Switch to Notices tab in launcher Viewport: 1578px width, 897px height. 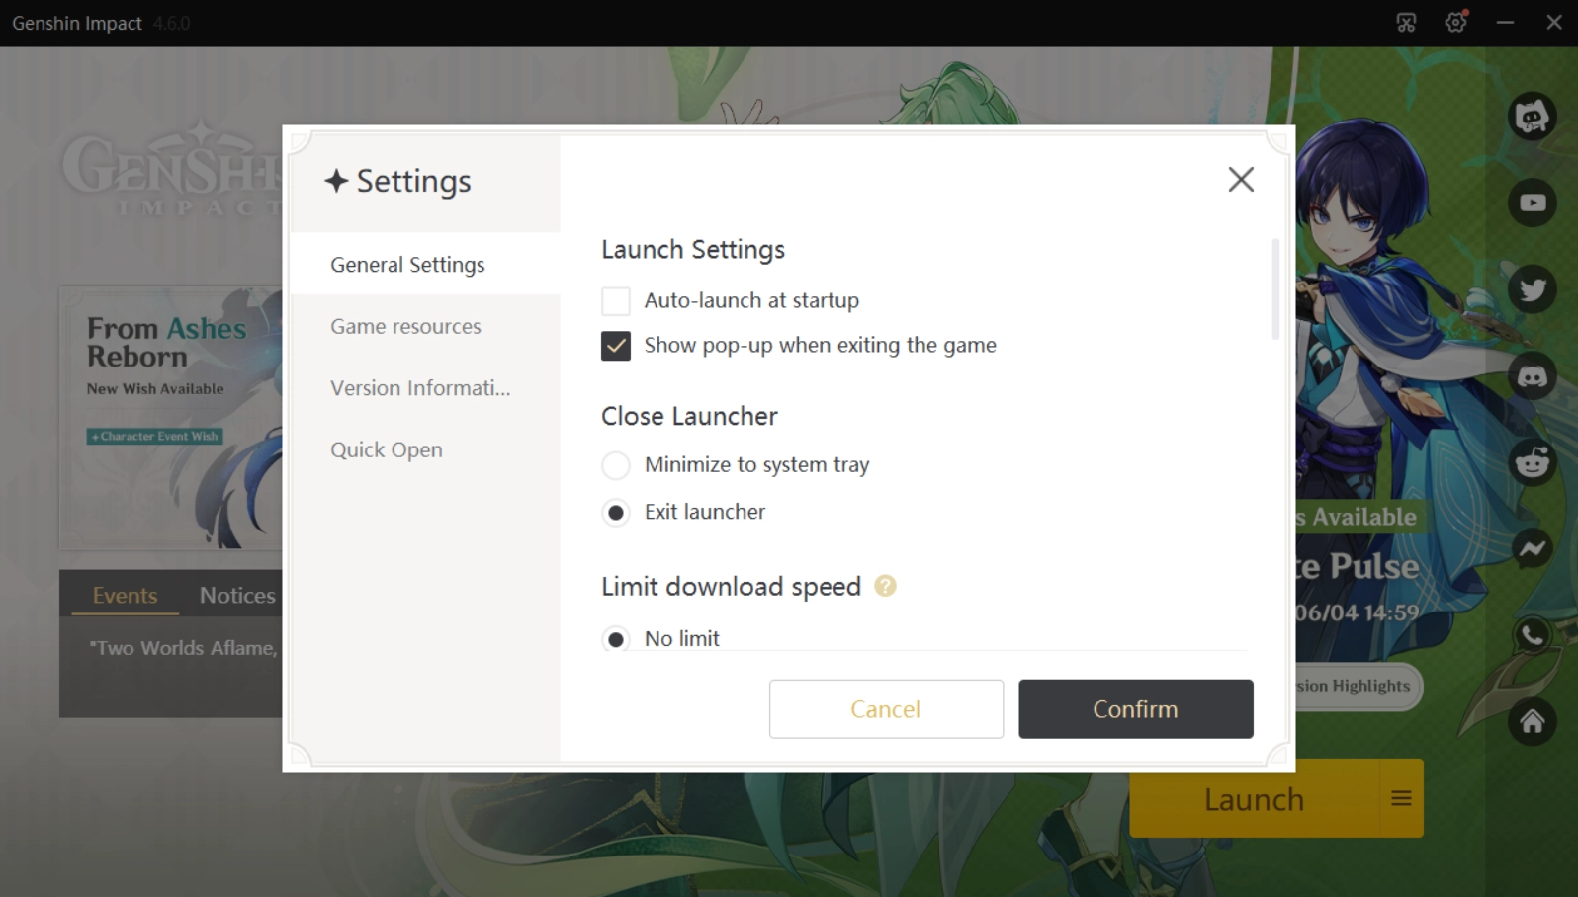pos(237,595)
